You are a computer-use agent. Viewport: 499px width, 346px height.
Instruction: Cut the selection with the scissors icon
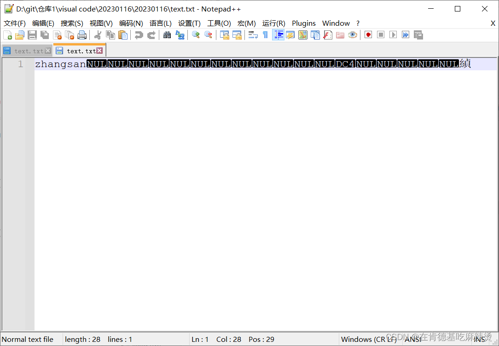98,34
